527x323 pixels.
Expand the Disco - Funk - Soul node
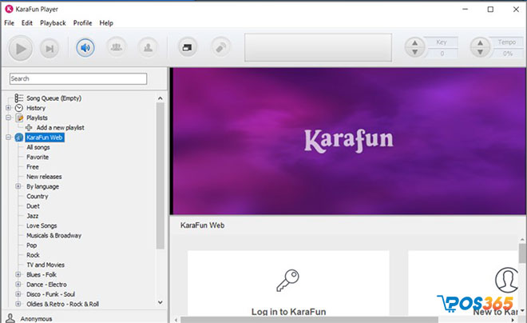[18, 293]
